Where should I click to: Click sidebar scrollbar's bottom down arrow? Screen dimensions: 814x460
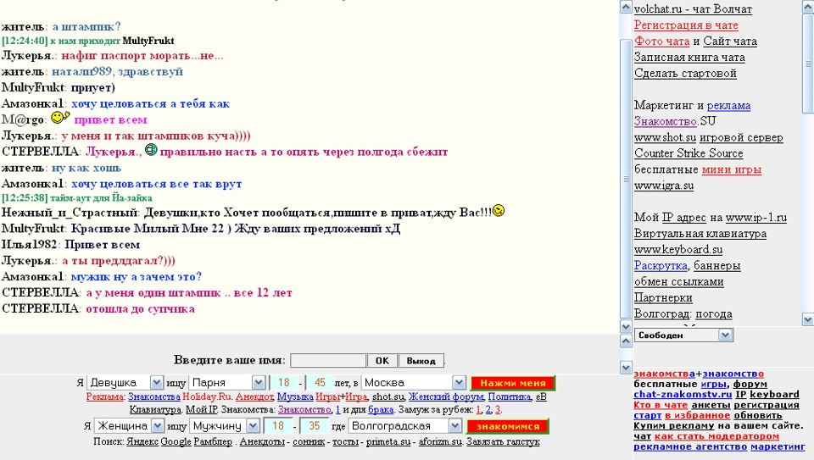coord(807,319)
